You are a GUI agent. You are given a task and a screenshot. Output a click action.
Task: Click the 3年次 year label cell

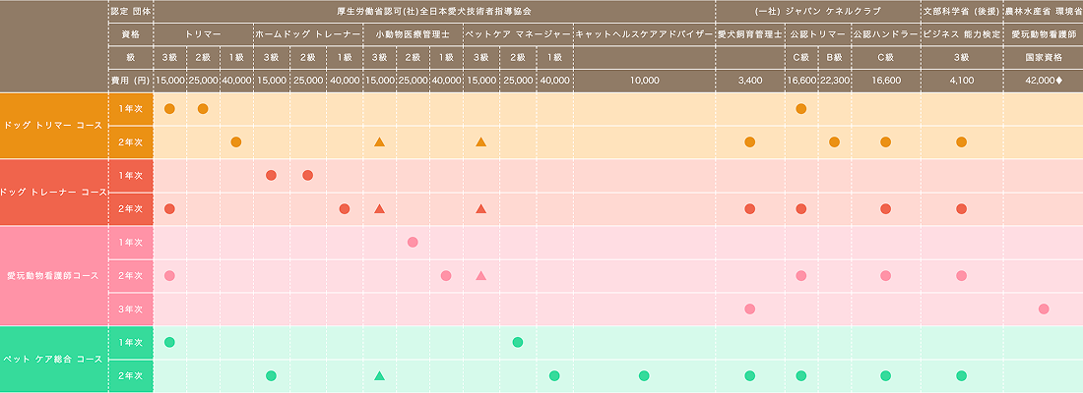[x=131, y=309]
